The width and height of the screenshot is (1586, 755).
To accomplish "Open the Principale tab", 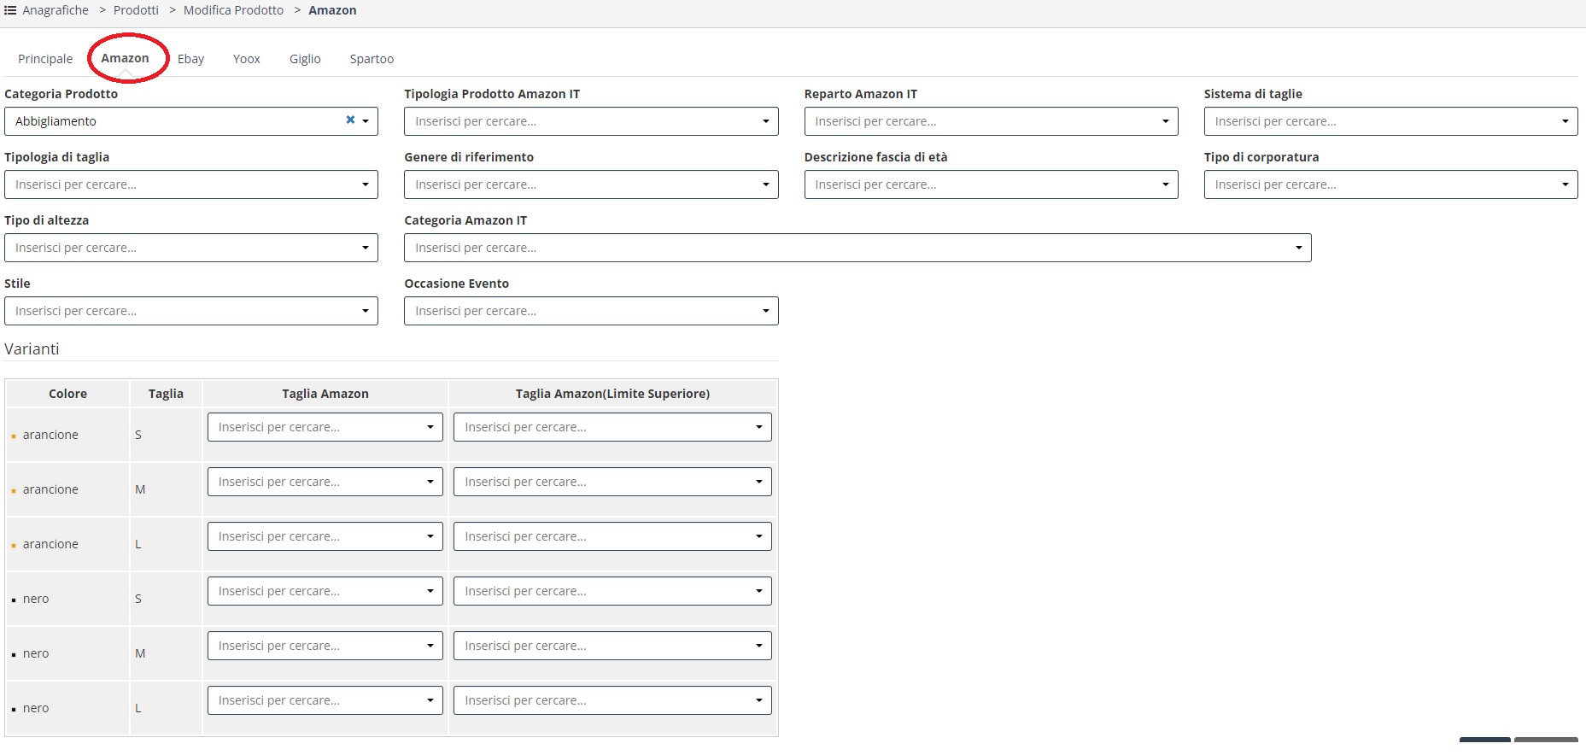I will [45, 59].
